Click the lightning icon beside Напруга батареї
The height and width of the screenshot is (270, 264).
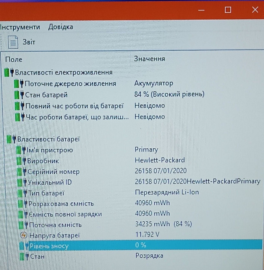(24, 235)
